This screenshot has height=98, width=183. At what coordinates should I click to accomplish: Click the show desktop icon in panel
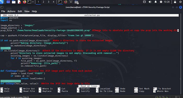click(x=8, y=2)
